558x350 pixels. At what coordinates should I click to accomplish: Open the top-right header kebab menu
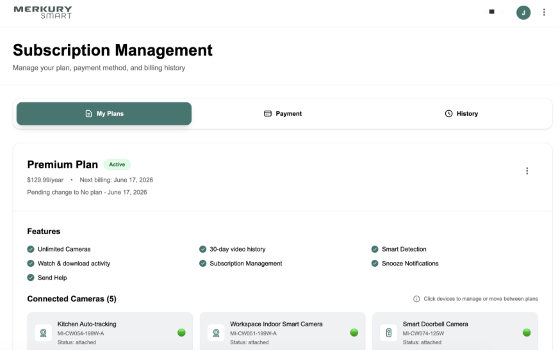544,12
